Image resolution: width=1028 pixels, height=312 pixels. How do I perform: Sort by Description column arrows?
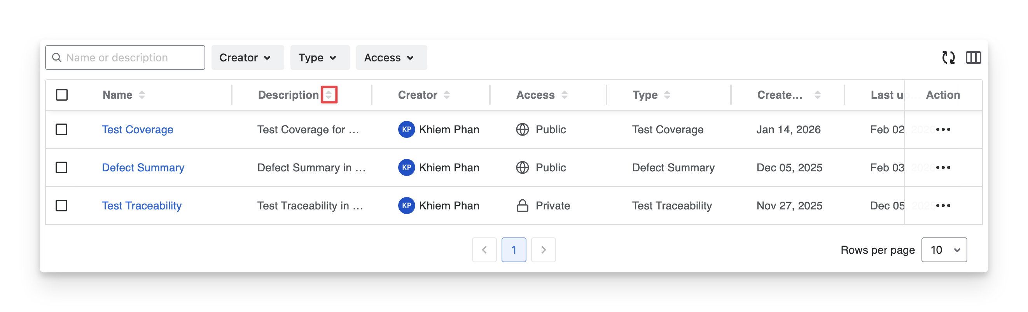(329, 95)
